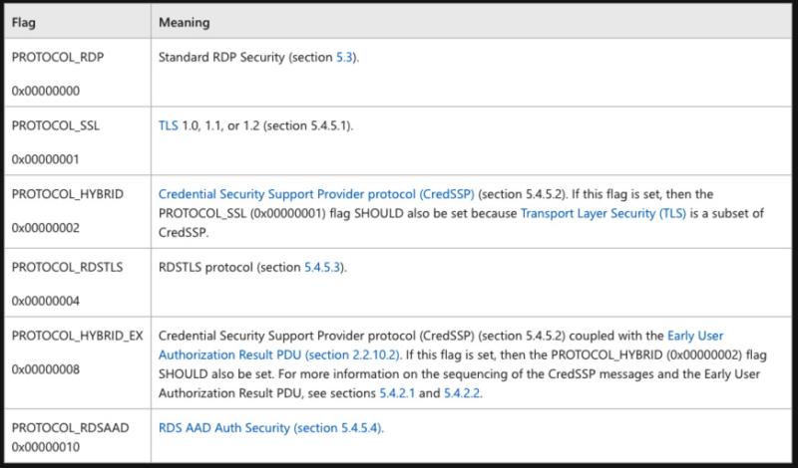Go to section 5.4.2.1 link

tap(397, 393)
